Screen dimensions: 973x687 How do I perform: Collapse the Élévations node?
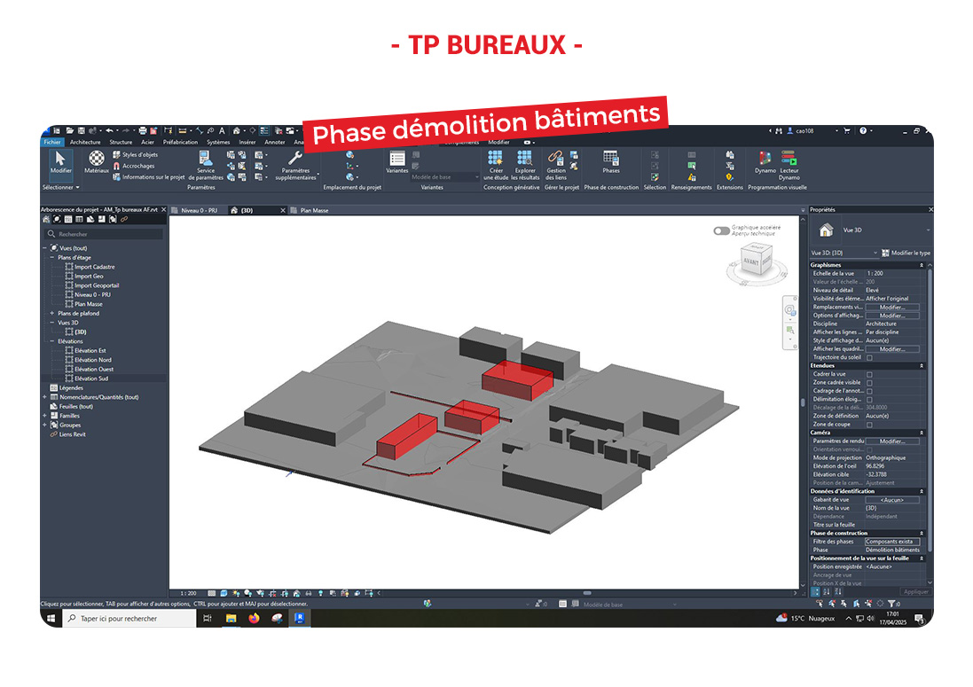[52, 341]
